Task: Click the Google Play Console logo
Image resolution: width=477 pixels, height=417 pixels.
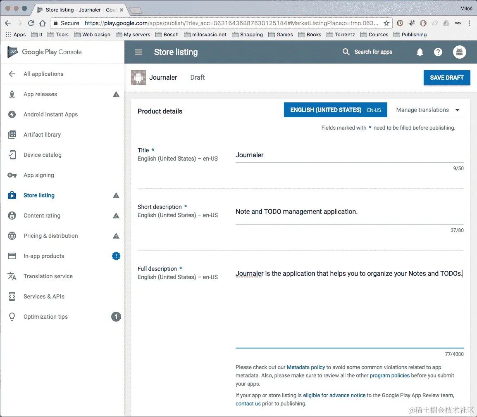Action: 44,52
